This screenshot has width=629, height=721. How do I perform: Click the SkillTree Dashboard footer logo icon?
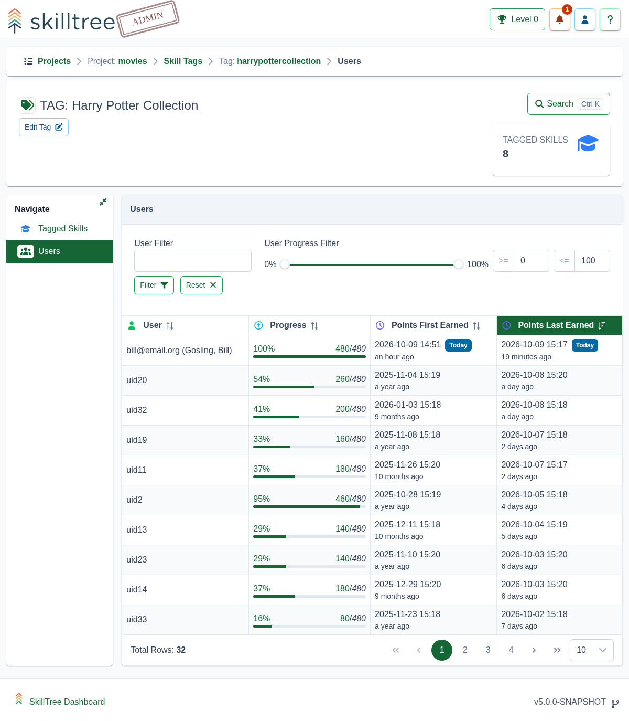tap(19, 698)
